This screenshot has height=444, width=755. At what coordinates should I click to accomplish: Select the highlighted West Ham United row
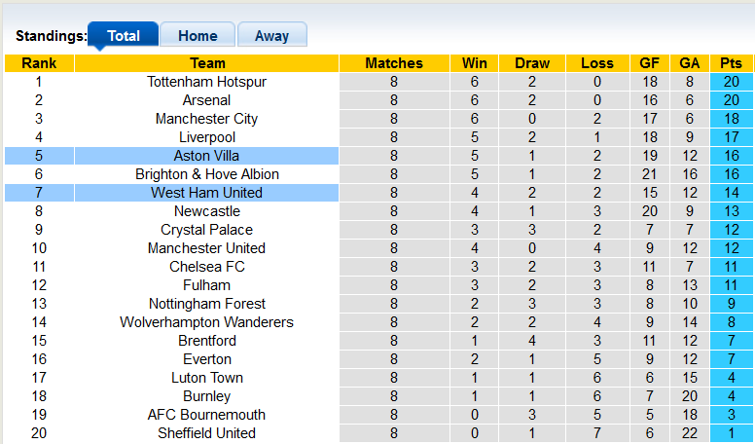coord(206,193)
